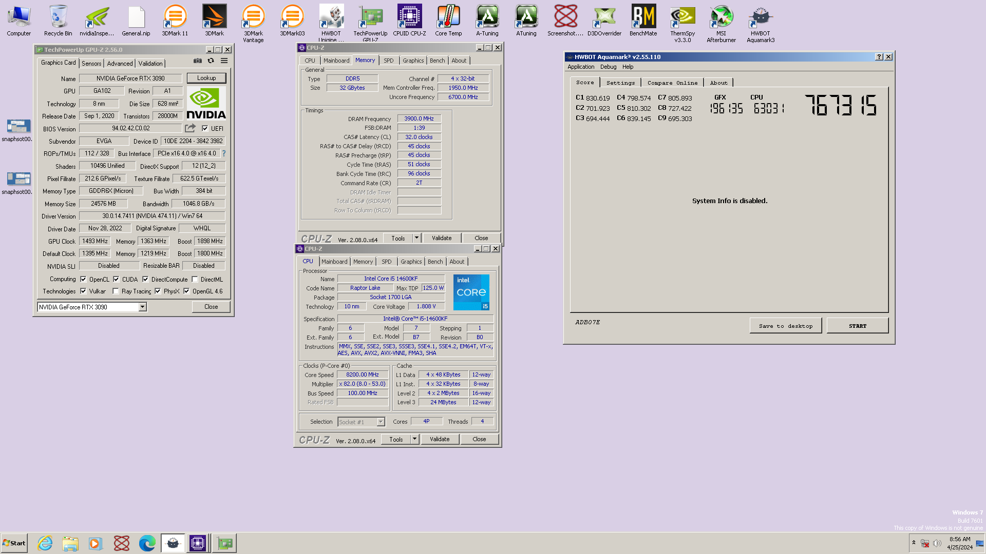The width and height of the screenshot is (986, 554).
Task: Click Validate in the Memory CPU-Z window
Action: point(442,238)
